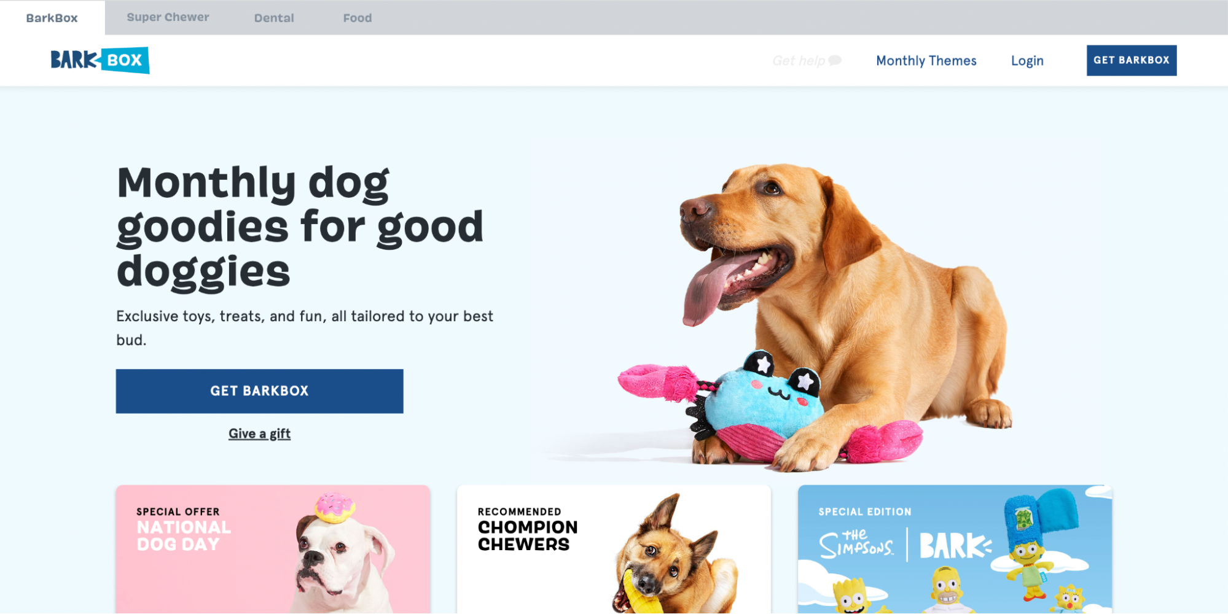Image resolution: width=1228 pixels, height=614 pixels.
Task: Open the Dental tab
Action: 274,18
